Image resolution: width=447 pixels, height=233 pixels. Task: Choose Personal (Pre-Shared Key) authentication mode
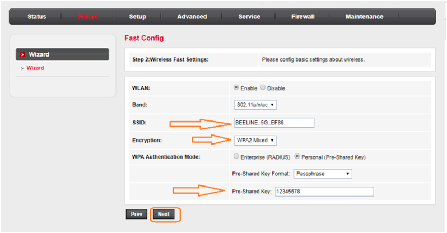(x=297, y=157)
